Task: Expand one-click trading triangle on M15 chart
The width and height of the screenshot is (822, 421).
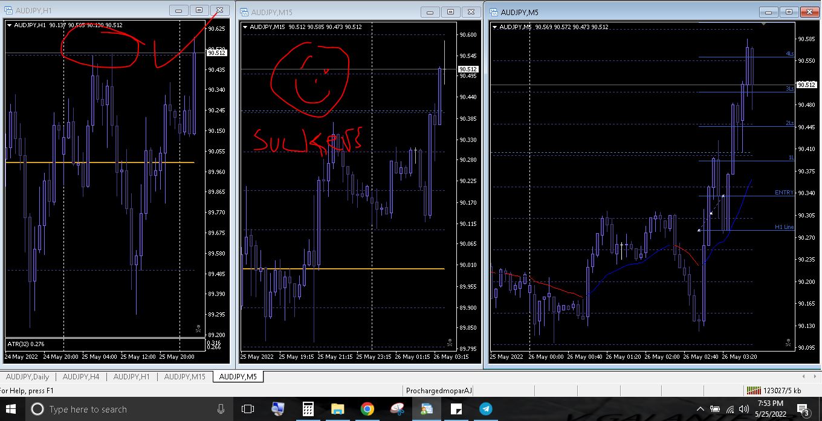Action: click(x=245, y=27)
